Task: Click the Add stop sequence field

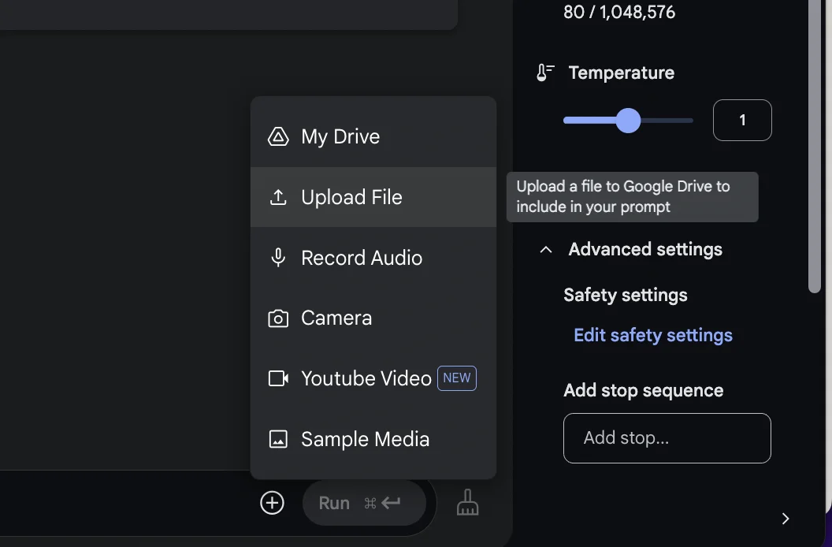Action: pyautogui.click(x=667, y=438)
